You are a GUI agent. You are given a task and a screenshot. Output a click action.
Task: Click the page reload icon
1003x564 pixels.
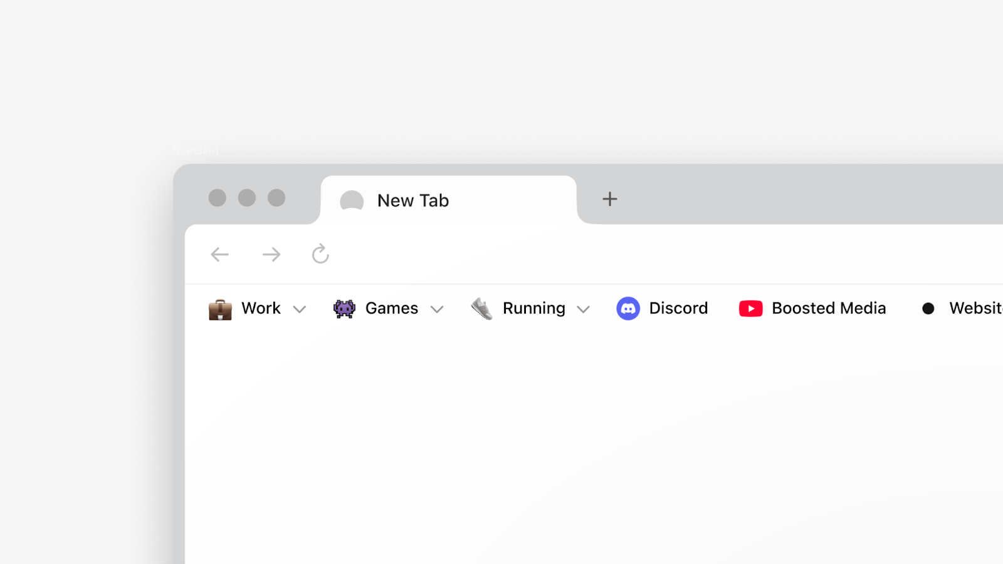click(320, 254)
